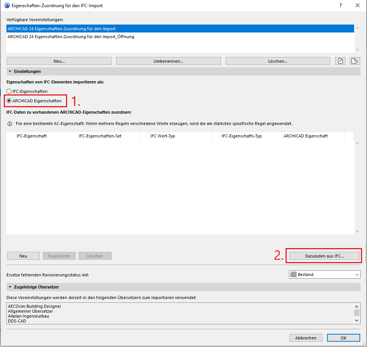Open dialog help via the question mark
The height and width of the screenshot is (347, 367).
click(340, 5)
